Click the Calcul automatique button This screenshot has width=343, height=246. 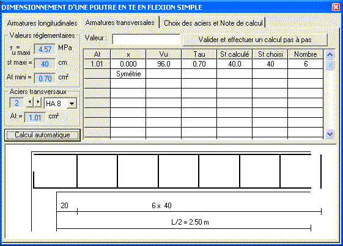click(x=42, y=135)
